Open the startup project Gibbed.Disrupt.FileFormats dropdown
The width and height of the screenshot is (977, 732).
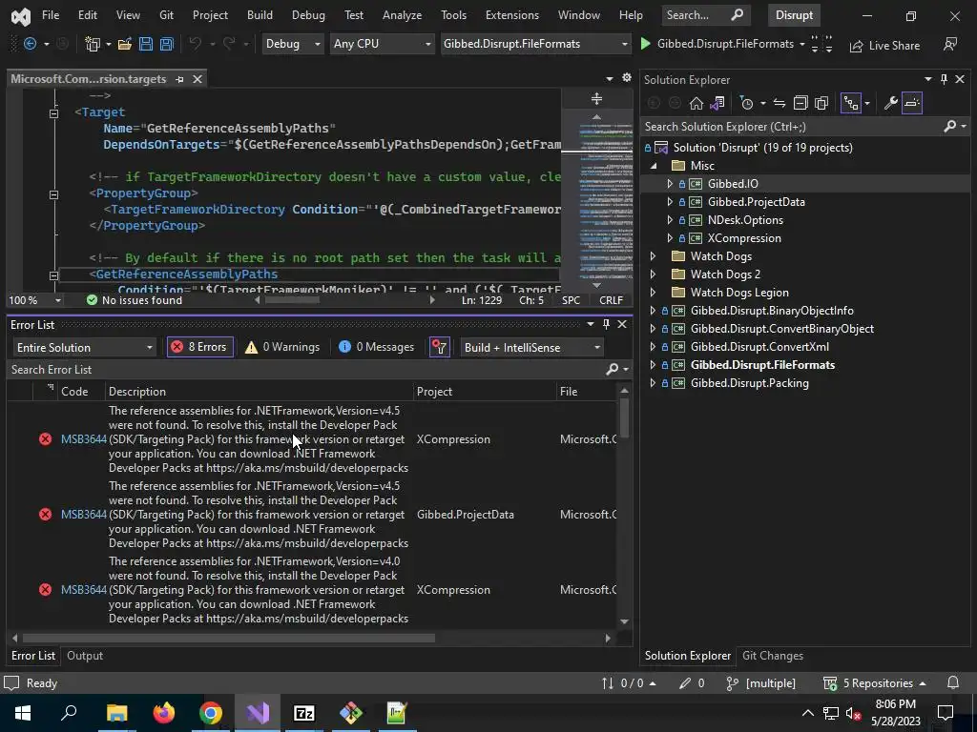[x=535, y=44]
